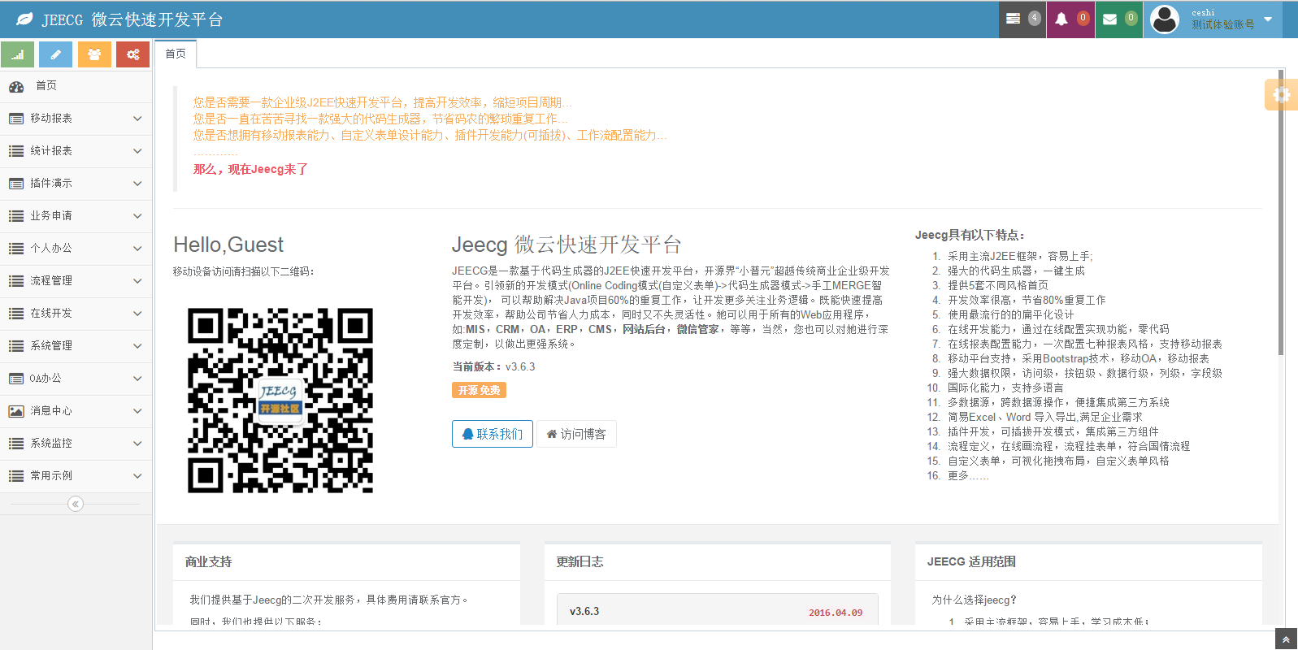Click the green chart shortcut button
Screen dimensions: 1298x650
pos(17,54)
